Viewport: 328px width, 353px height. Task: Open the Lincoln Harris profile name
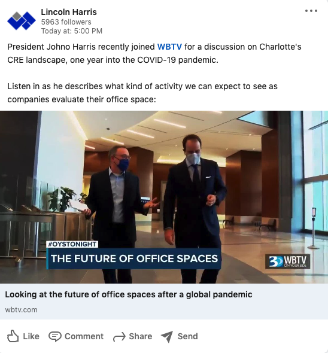[x=69, y=12]
